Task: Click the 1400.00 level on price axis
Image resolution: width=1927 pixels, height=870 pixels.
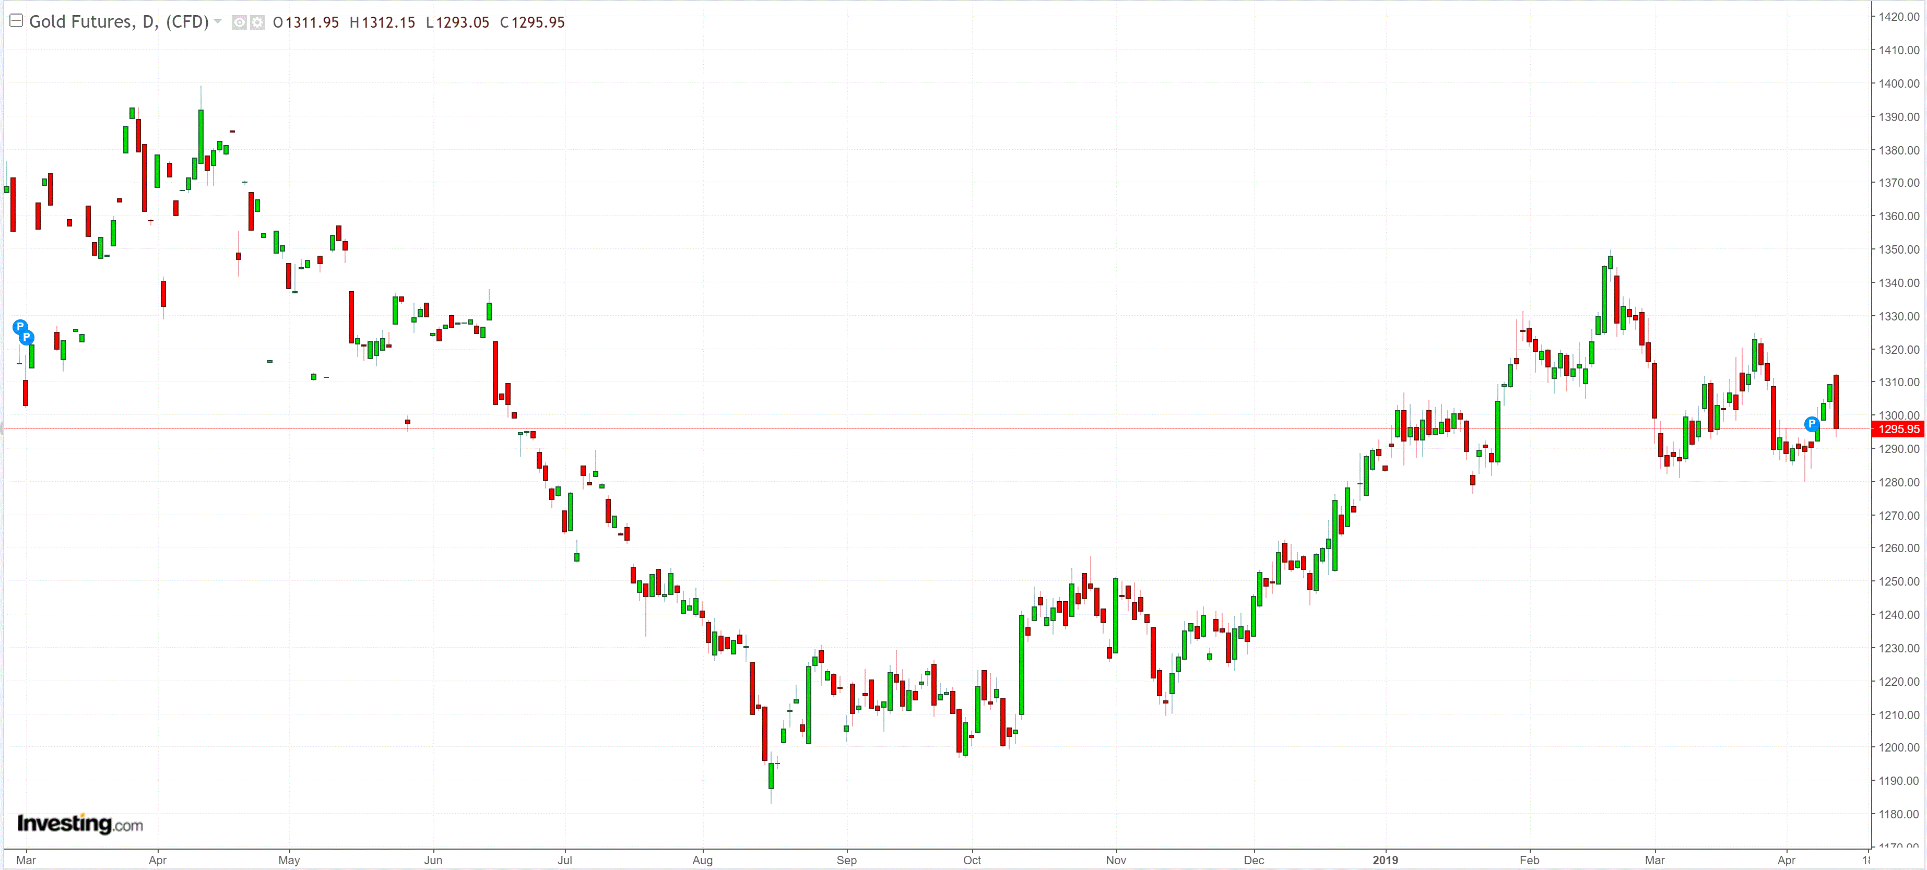Action: tap(1899, 84)
